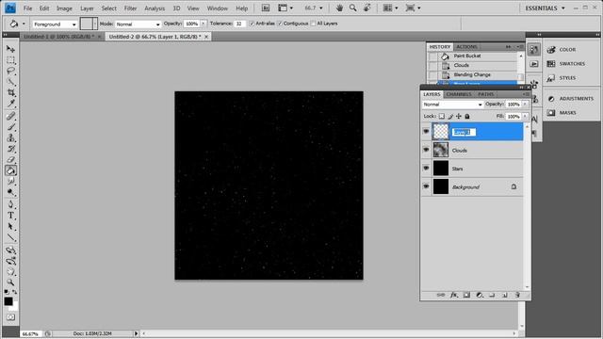The image size is (603, 339).
Task: Open the tool preset picker arrow
Action: (x=24, y=24)
